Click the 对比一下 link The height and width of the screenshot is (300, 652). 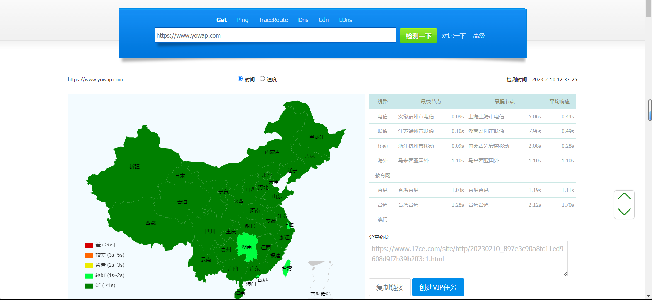(453, 36)
